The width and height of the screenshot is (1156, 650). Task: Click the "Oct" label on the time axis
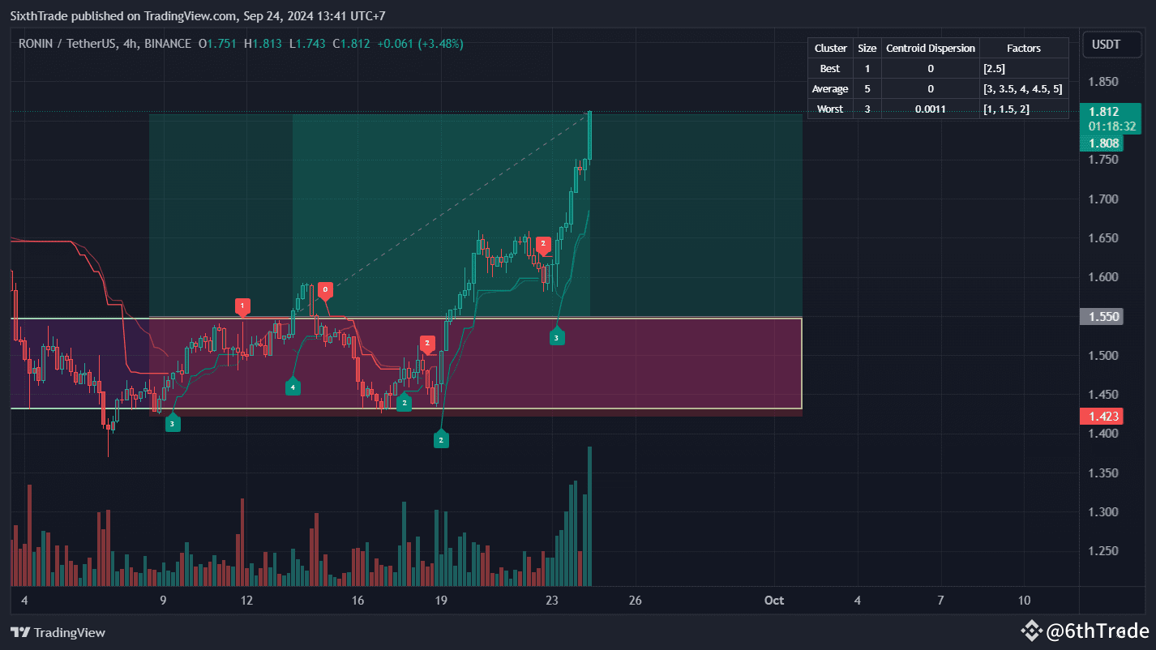point(773,601)
